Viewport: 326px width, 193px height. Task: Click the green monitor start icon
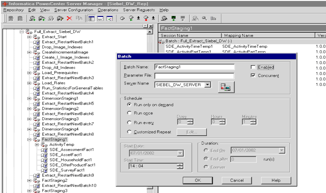pyautogui.click(x=174, y=19)
